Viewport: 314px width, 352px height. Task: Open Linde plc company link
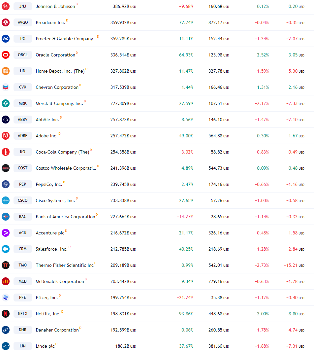(x=45, y=346)
